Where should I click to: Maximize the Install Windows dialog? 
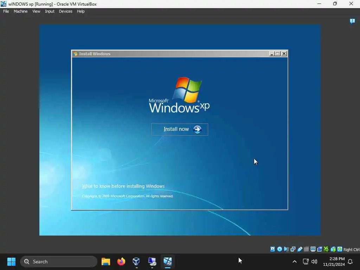[278, 54]
